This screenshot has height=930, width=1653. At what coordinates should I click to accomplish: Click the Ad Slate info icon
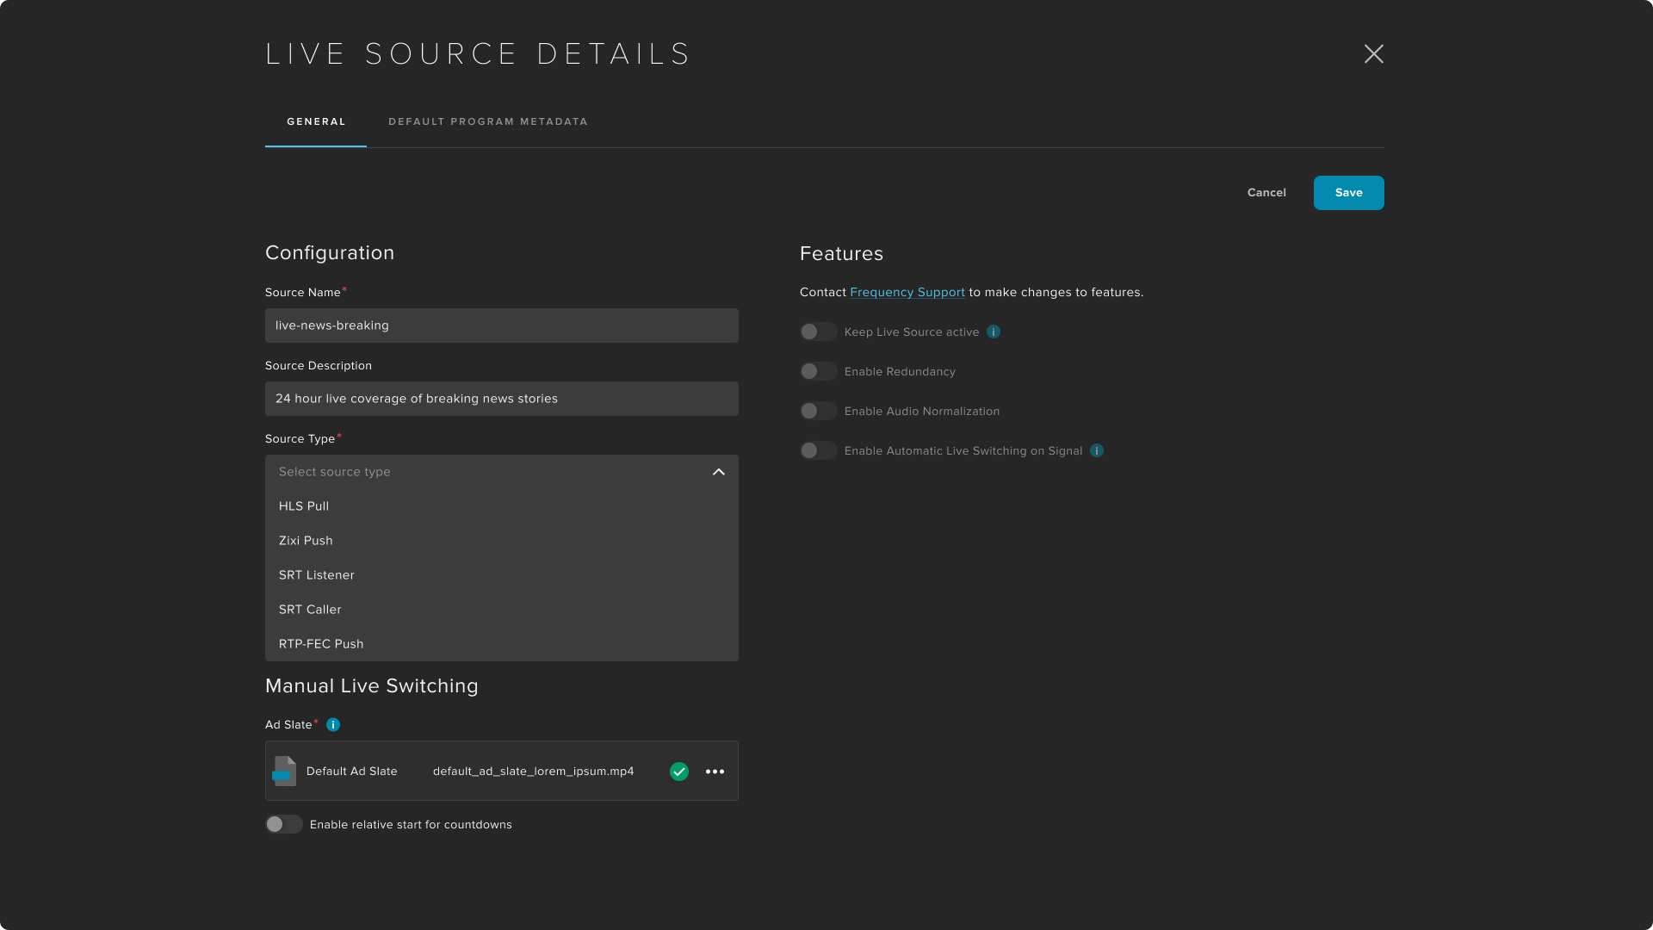click(x=333, y=725)
